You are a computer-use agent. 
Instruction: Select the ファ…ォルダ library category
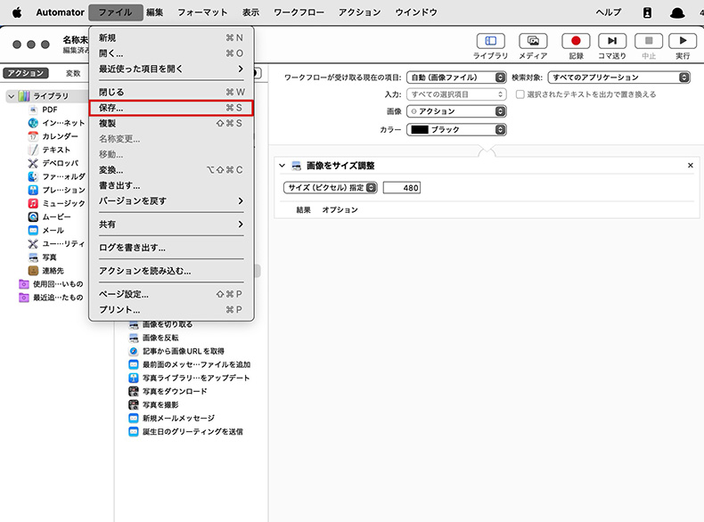(56, 177)
